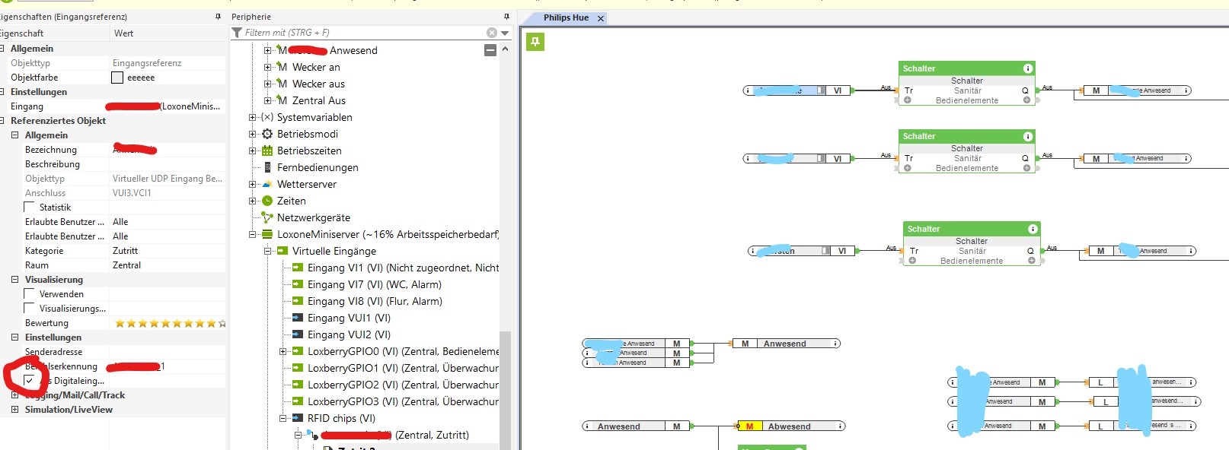Click the cloud icon of Wetterserver
This screenshot has height=450, width=1229.
(267, 184)
